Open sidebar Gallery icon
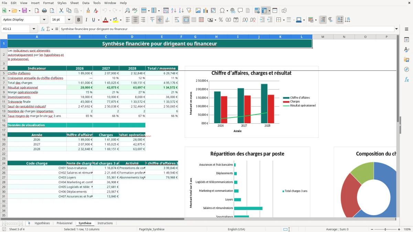The width and height of the screenshot is (413, 232). [x=406, y=59]
